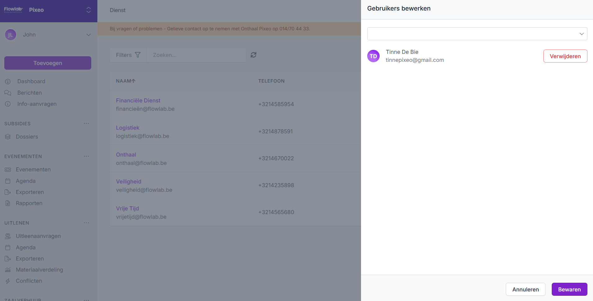
Task: Expand the John user menu
Action: (x=88, y=35)
